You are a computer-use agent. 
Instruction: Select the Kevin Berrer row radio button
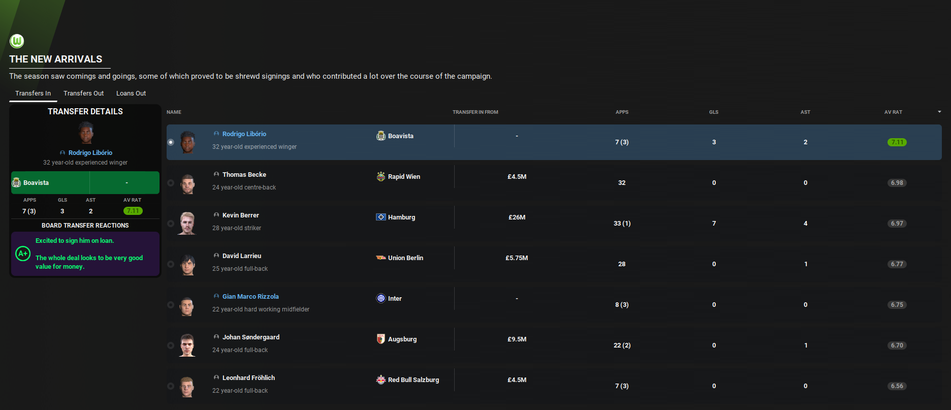click(x=171, y=224)
